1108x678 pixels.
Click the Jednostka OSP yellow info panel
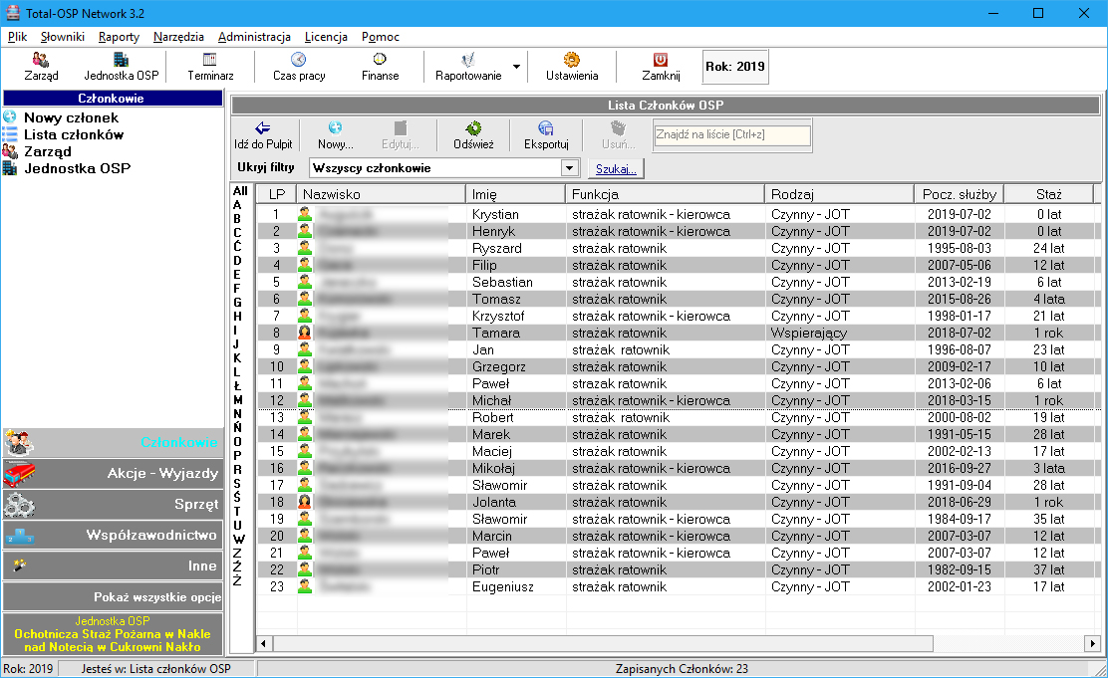(113, 633)
